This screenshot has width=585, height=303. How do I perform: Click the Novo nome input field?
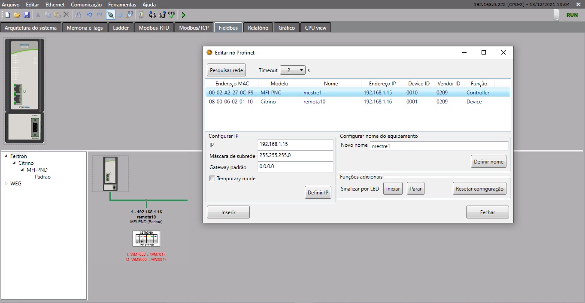point(439,146)
